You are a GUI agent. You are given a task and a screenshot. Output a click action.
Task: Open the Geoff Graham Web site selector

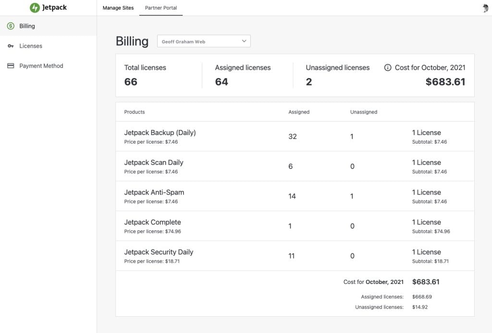(204, 41)
